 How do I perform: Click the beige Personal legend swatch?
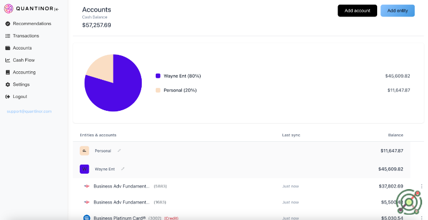(158, 90)
